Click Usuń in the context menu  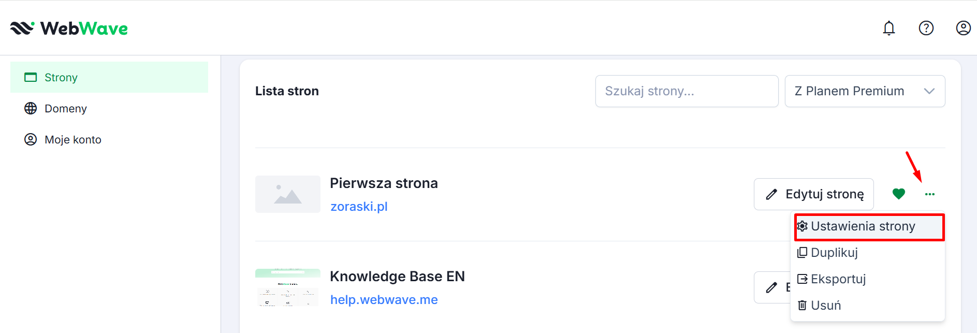(825, 306)
